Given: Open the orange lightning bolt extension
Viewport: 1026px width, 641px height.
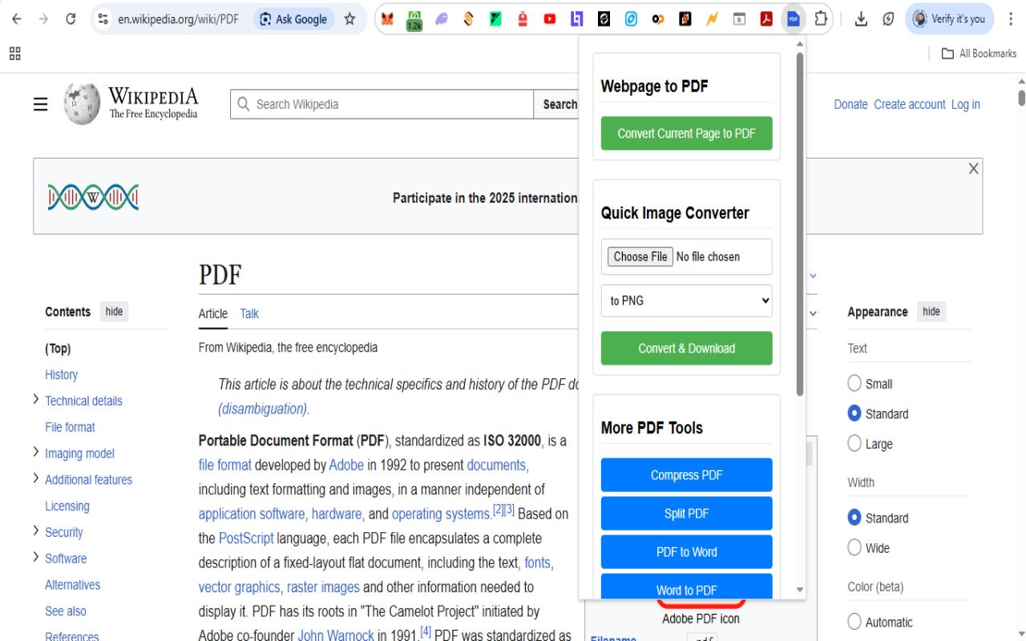Looking at the screenshot, I should point(711,18).
